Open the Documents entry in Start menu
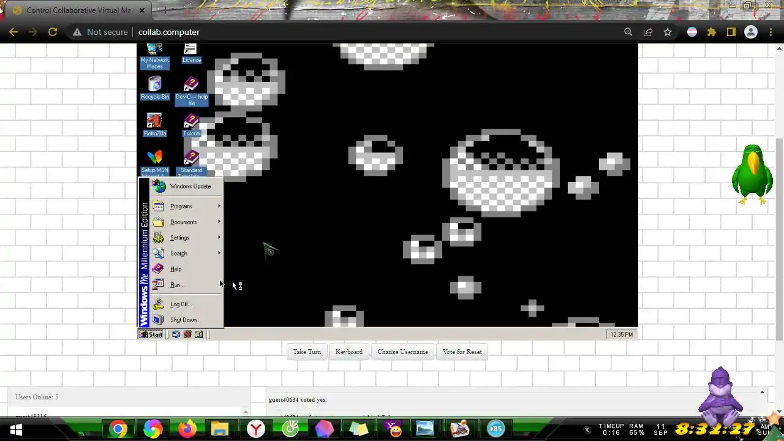 186,222
